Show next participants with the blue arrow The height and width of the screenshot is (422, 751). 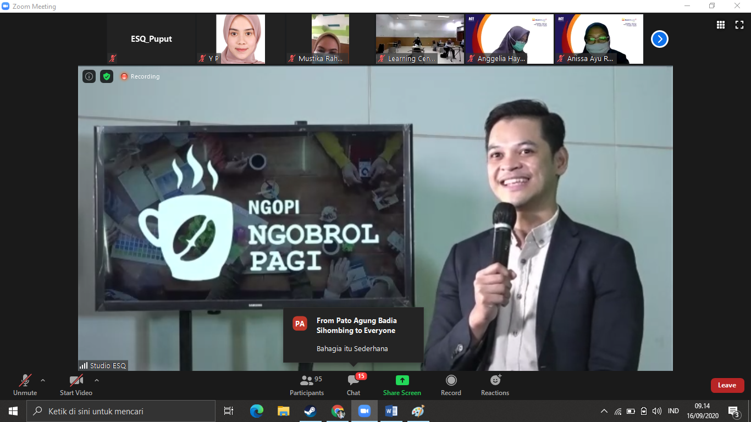click(x=660, y=39)
